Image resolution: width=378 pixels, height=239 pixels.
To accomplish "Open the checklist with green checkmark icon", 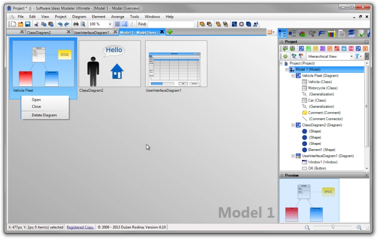I will click(x=361, y=33).
